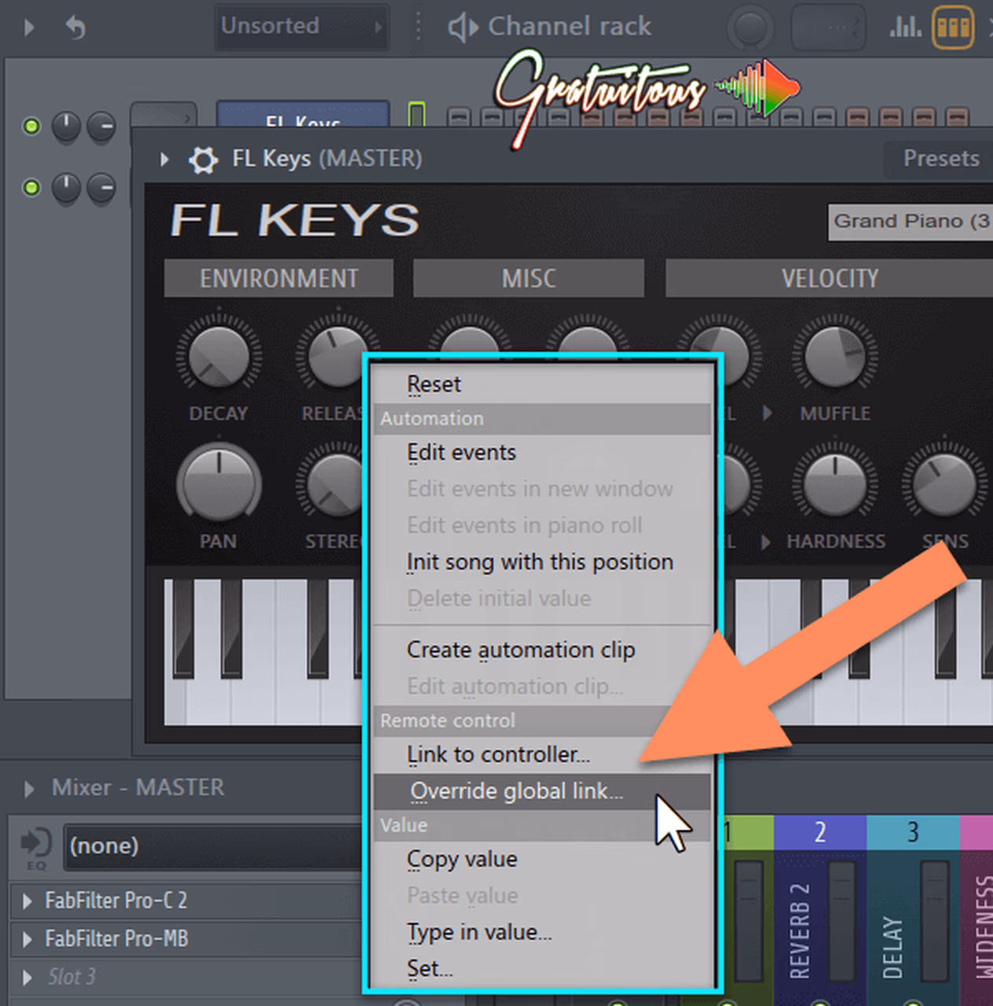Click the play arrow in the top-left toolbar
This screenshot has width=993, height=1006.
[29, 28]
